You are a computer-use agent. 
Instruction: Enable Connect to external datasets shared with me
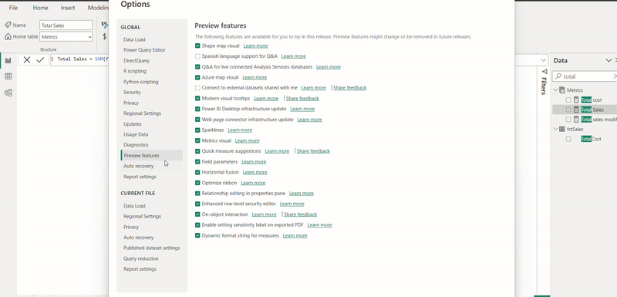(x=197, y=88)
